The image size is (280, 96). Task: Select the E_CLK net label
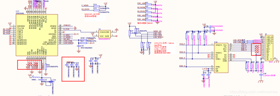click(67, 29)
